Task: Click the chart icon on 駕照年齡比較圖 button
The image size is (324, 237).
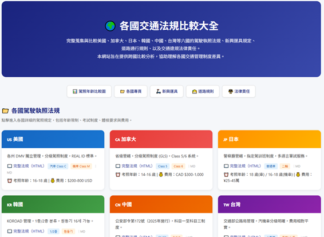Action: tap(75, 92)
